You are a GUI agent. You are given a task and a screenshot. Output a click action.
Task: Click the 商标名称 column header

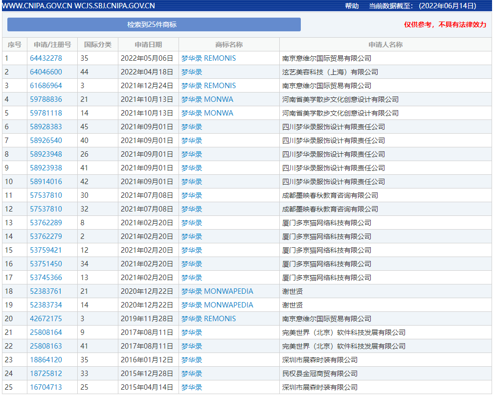click(229, 45)
